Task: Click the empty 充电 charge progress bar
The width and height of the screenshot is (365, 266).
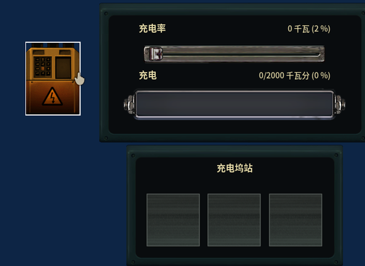Action: (234, 104)
